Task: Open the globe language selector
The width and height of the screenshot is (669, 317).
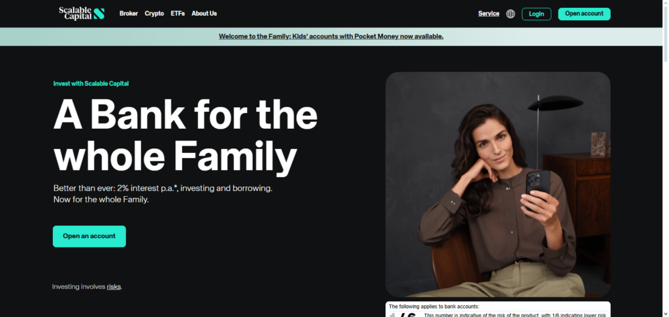Action: 510,14
